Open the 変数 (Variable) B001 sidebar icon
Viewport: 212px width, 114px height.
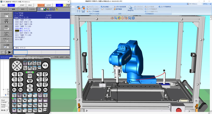click(x=6, y=27)
